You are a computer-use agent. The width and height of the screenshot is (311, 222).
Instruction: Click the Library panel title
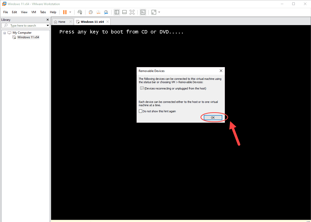click(x=6, y=20)
